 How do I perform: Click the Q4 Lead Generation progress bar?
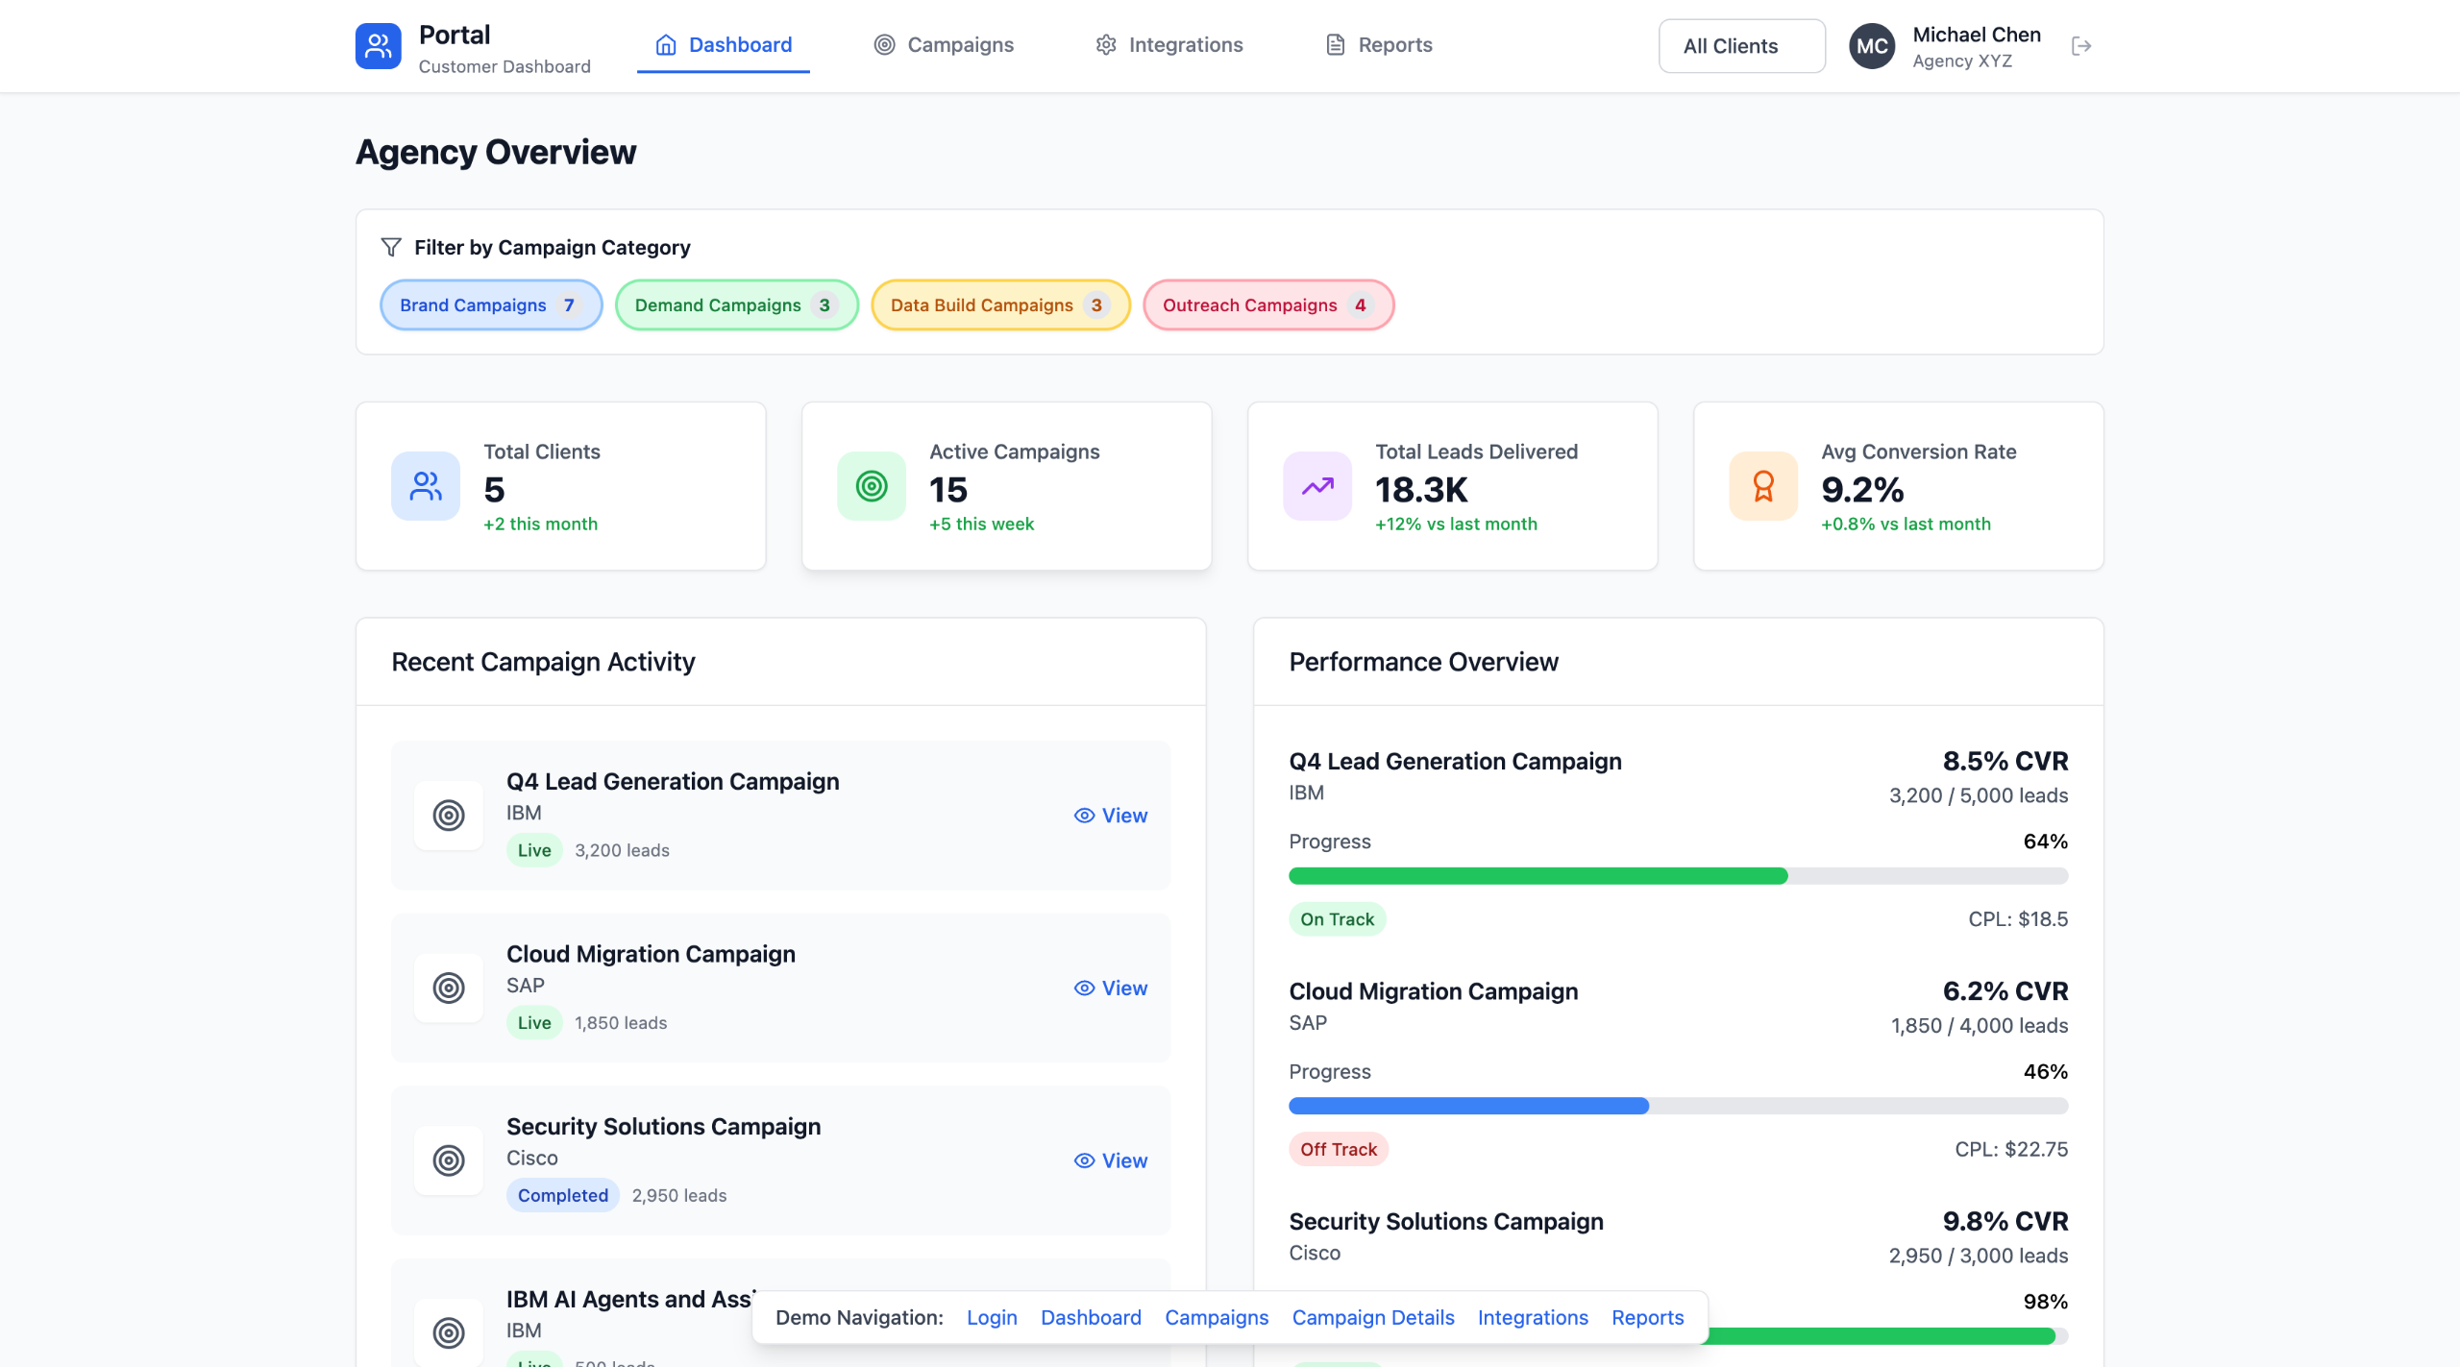tap(1678, 876)
